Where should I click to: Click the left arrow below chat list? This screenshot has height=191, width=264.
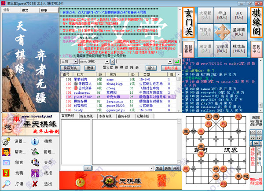tap(88, 168)
